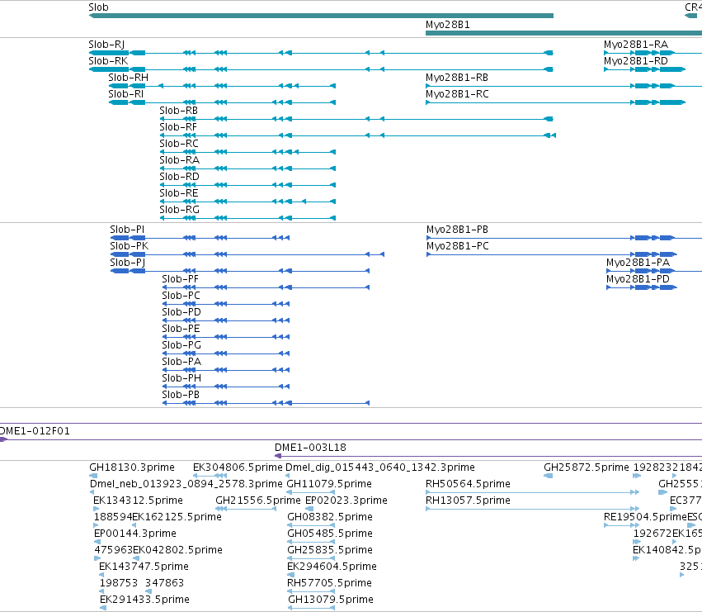
Task: Click the EK304806.5prime EST label
Action: (x=238, y=467)
